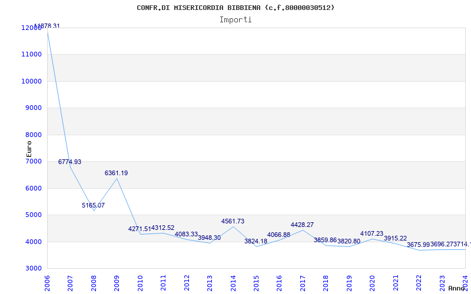Select the 6361.19 data label

(116, 173)
